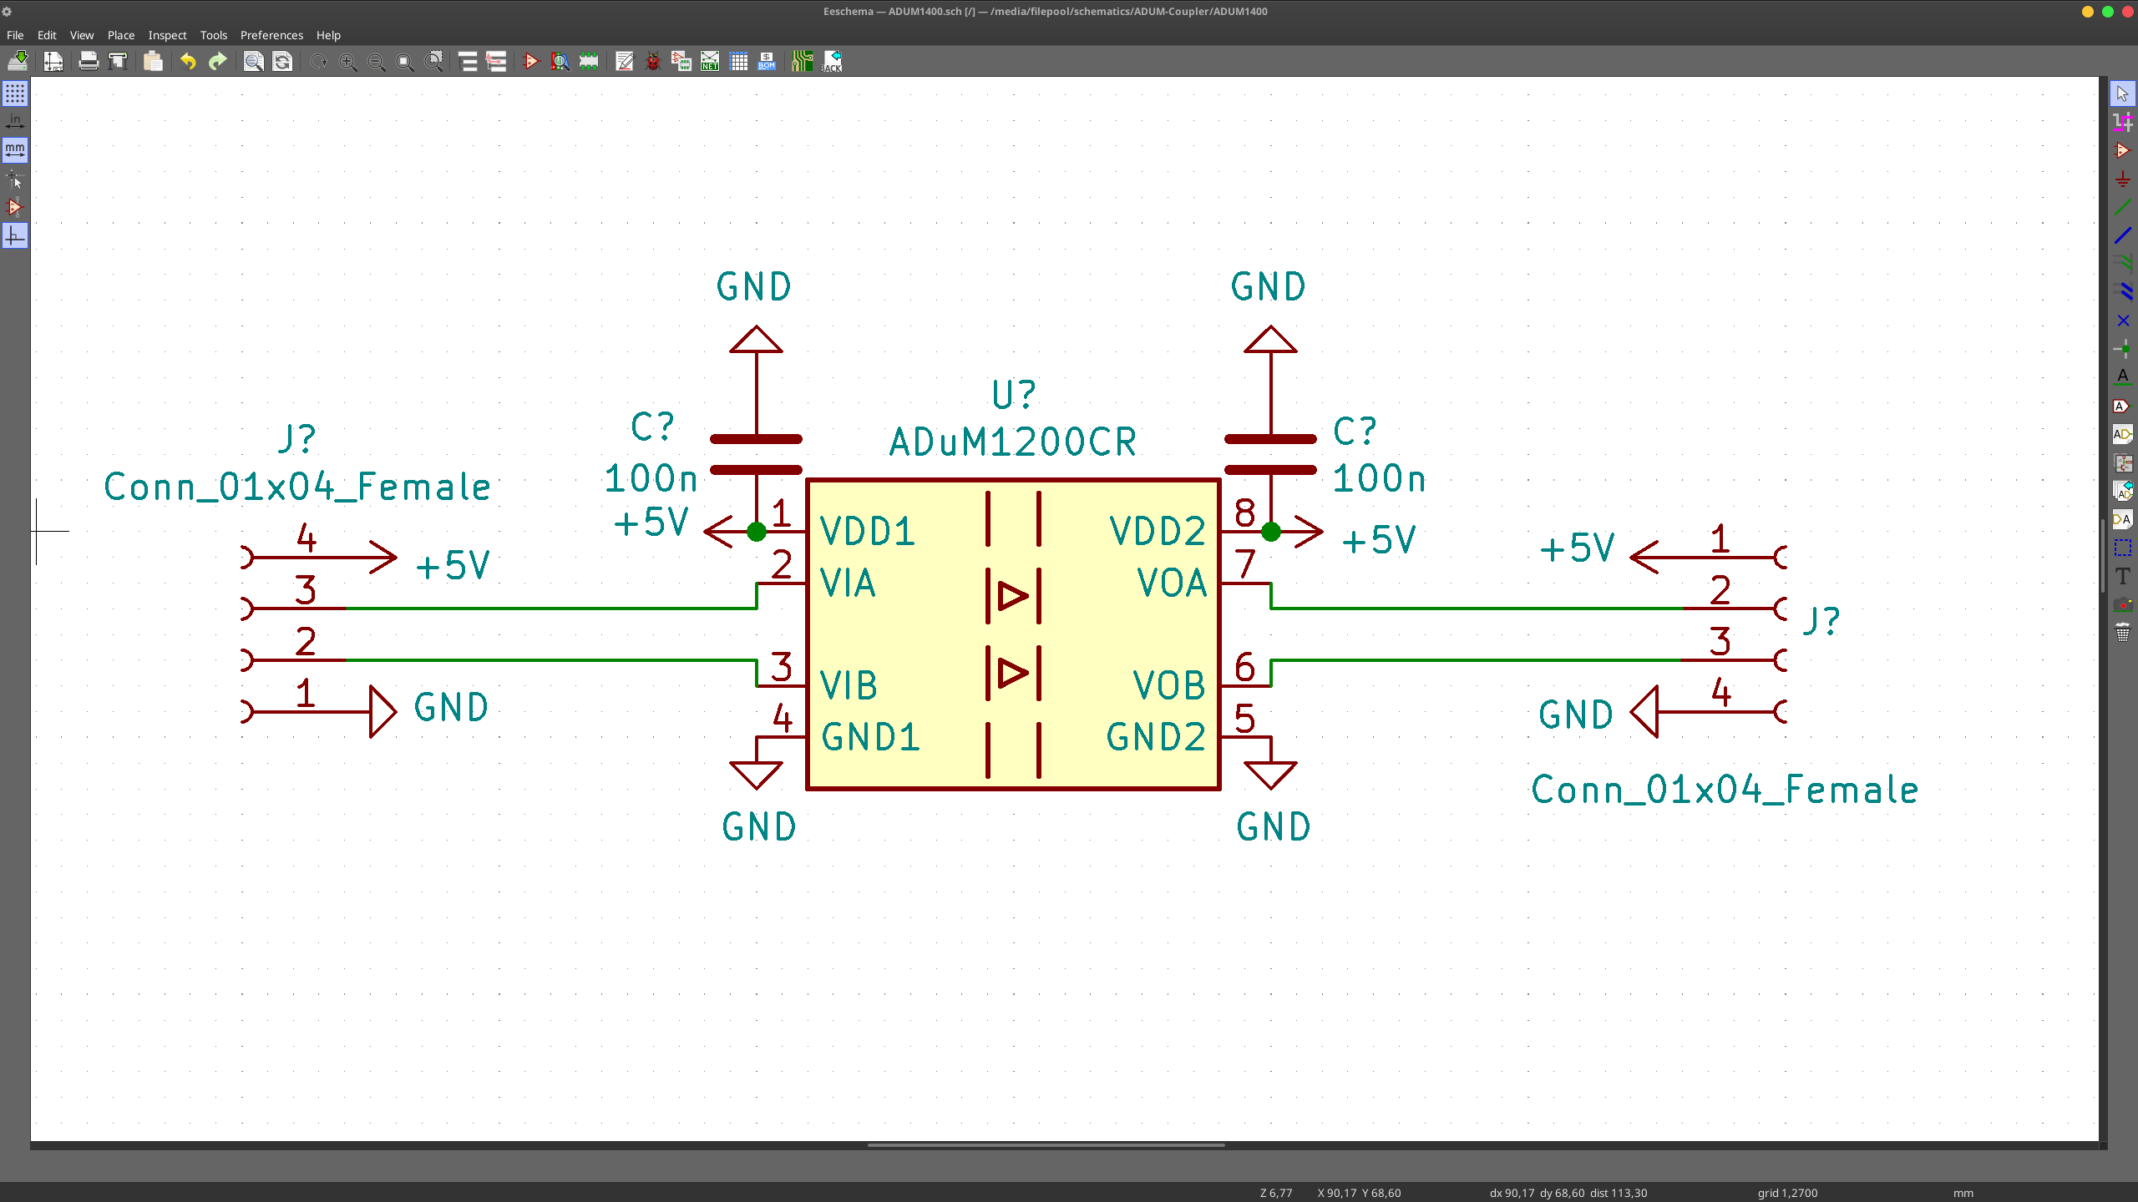Select the Place wire tool
Screen dimensions: 2138x1202
click(2122, 207)
